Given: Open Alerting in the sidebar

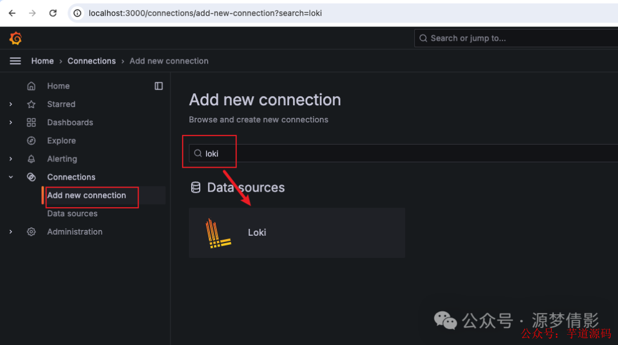Looking at the screenshot, I should pyautogui.click(x=62, y=159).
